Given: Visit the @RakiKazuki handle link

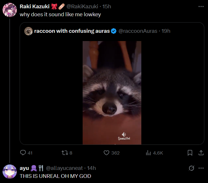Looking at the screenshot, I should coord(83,6).
